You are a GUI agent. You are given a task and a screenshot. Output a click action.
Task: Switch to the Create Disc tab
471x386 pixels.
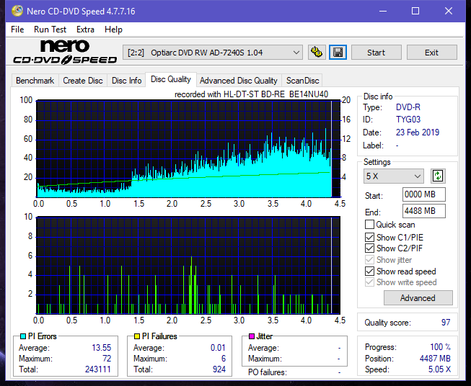[83, 81]
